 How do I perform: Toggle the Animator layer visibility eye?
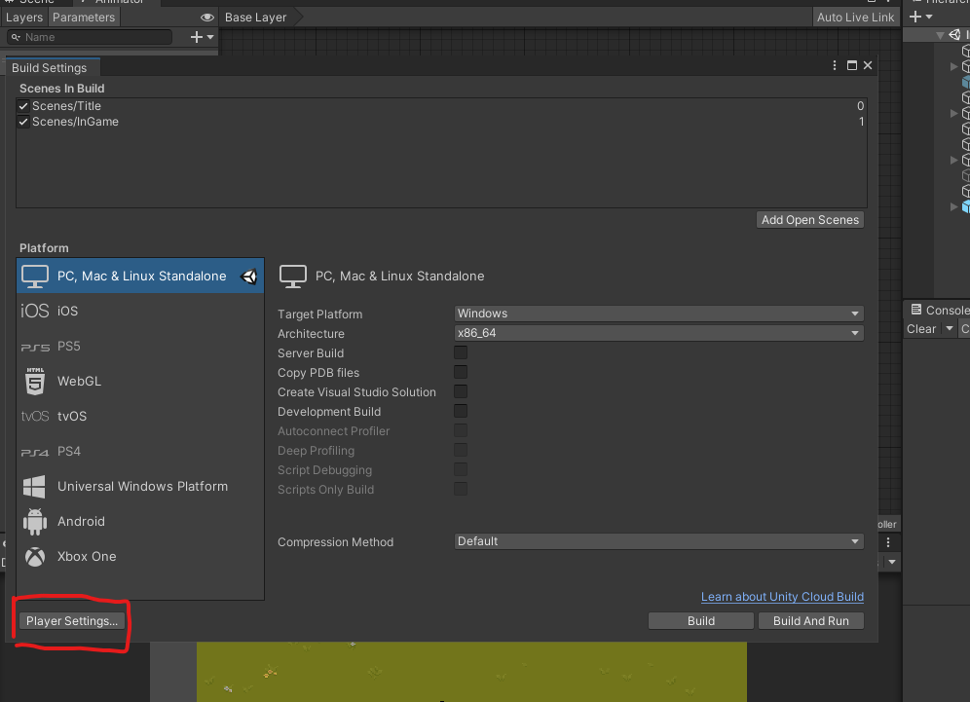click(x=207, y=18)
